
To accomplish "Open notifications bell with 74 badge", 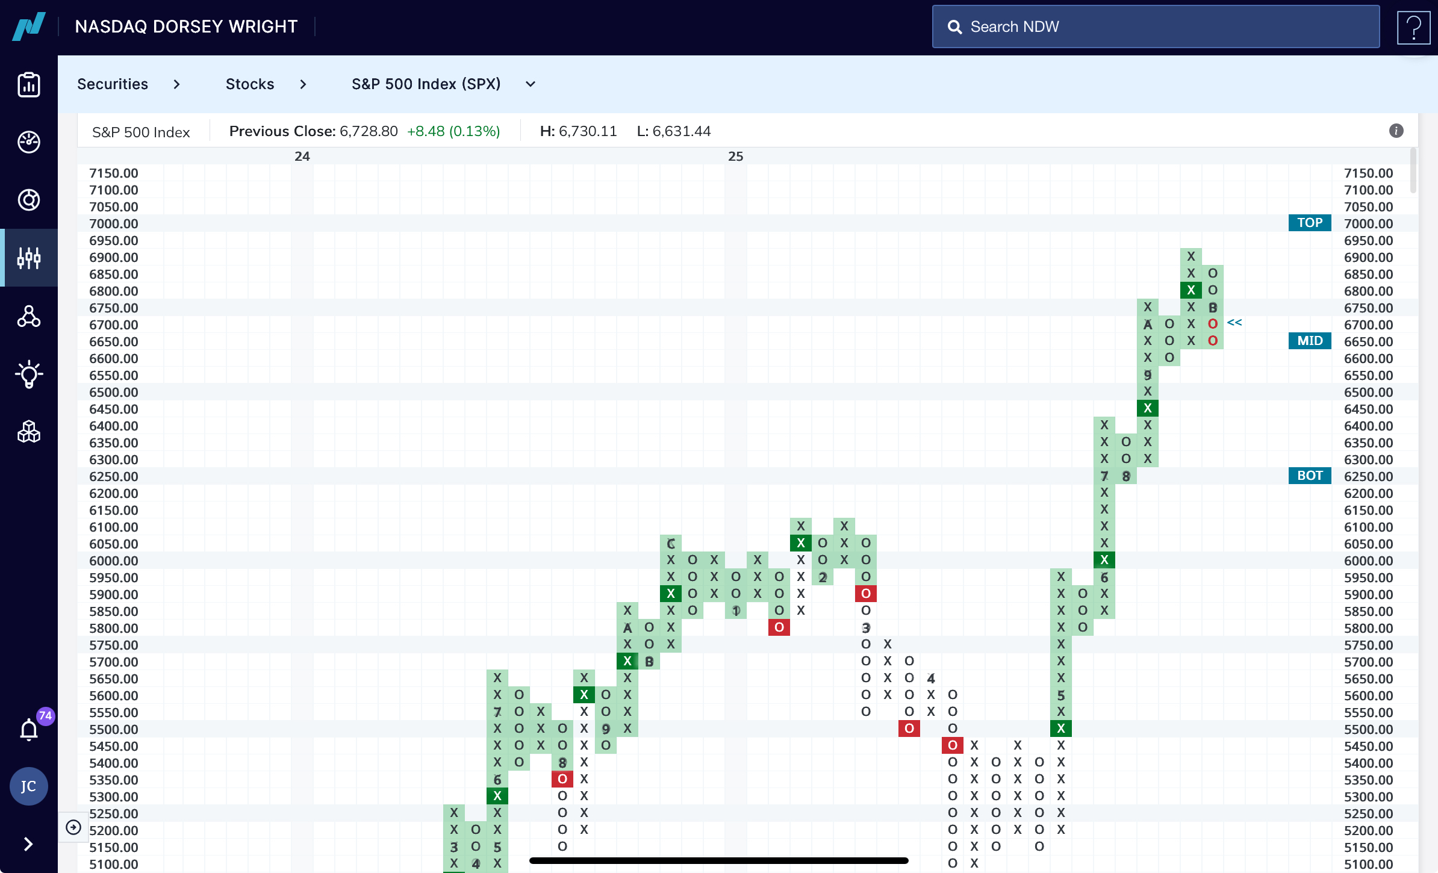I will pos(29,730).
